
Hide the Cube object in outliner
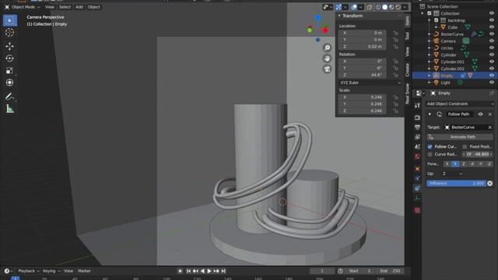492,27
